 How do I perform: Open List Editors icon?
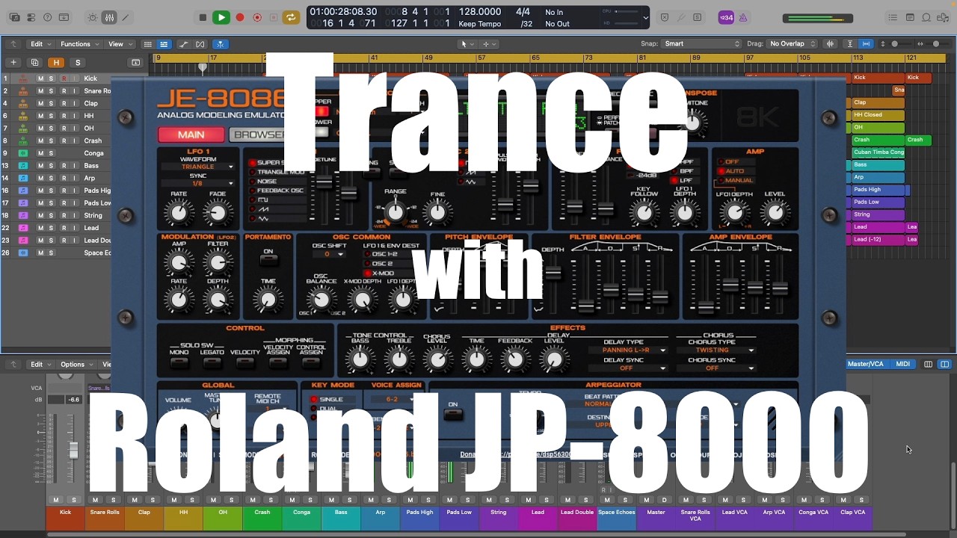(x=893, y=17)
